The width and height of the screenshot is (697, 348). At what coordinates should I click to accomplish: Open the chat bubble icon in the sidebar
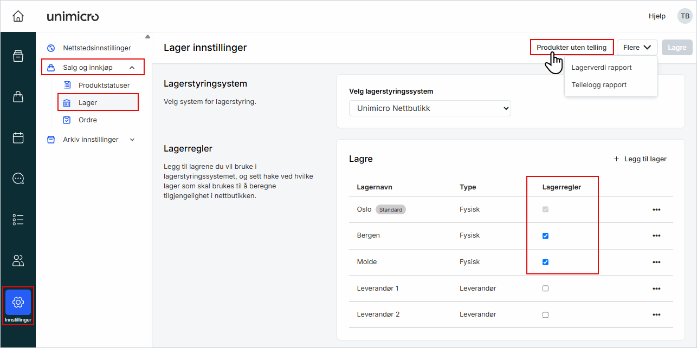point(18,178)
